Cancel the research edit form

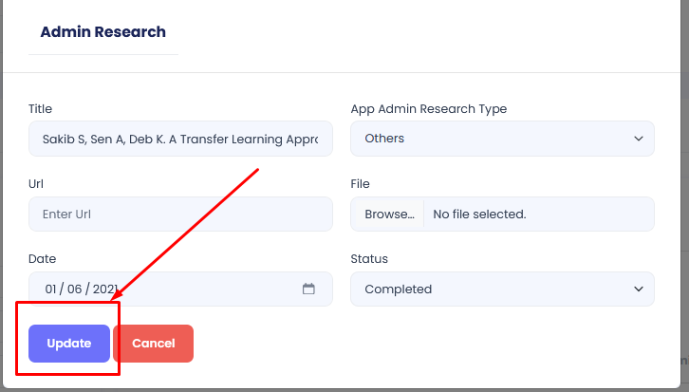pyautogui.click(x=153, y=344)
